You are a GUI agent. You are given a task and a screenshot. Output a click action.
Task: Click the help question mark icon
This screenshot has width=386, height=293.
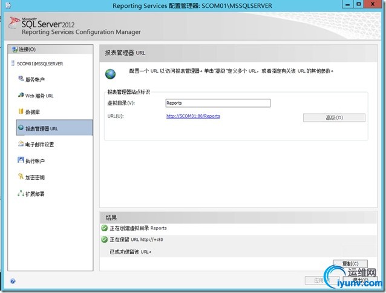click(x=13, y=281)
